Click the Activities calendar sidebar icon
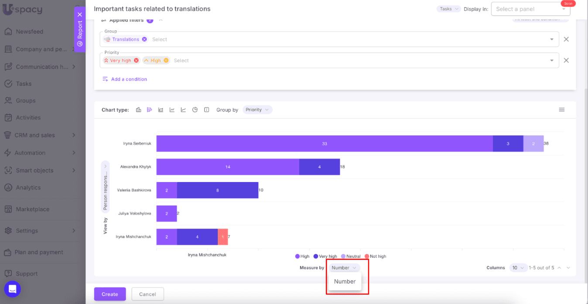588x304 pixels. (x=8, y=118)
